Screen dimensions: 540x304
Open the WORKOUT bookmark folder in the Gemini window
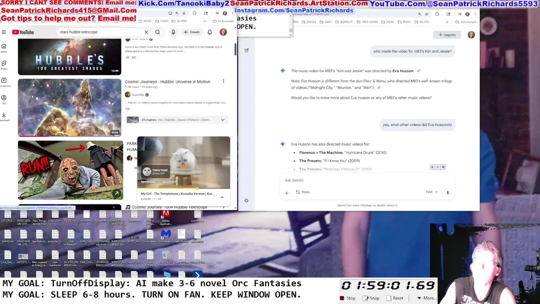point(344,22)
